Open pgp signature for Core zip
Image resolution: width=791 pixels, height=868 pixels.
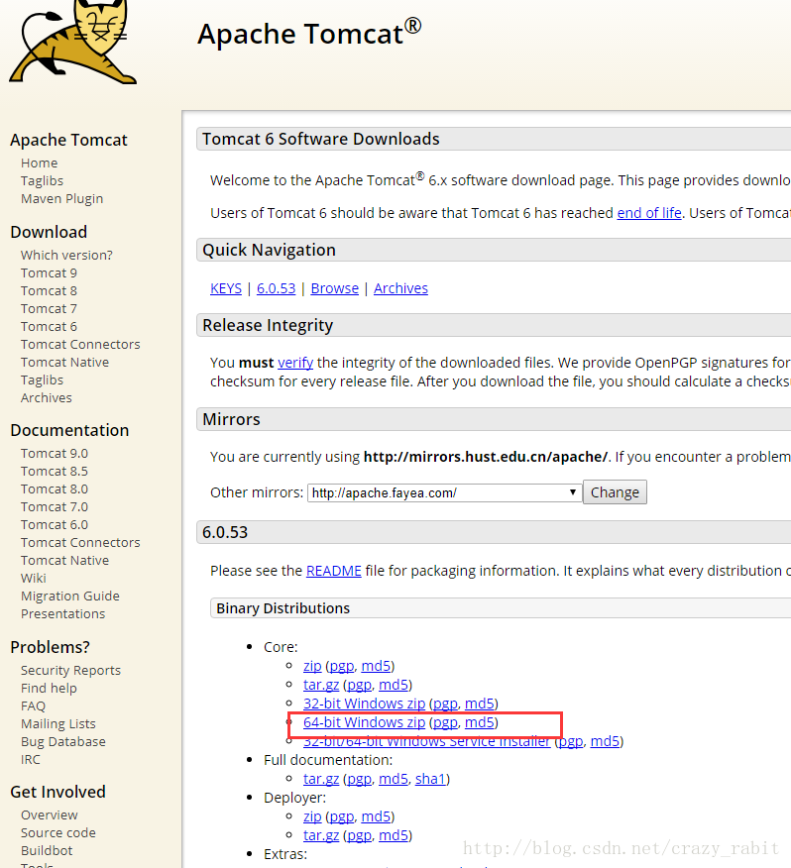coord(342,666)
